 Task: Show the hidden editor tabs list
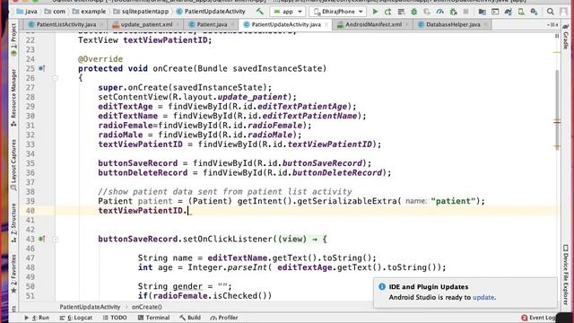(552, 24)
